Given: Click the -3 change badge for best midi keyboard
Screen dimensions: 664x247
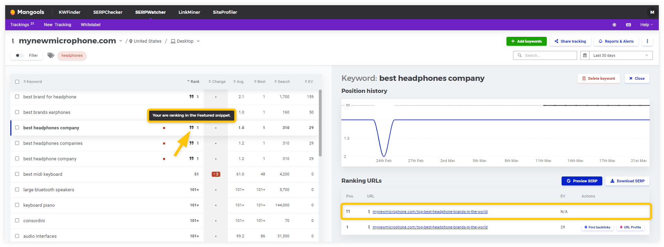Looking at the screenshot, I should coord(216,174).
